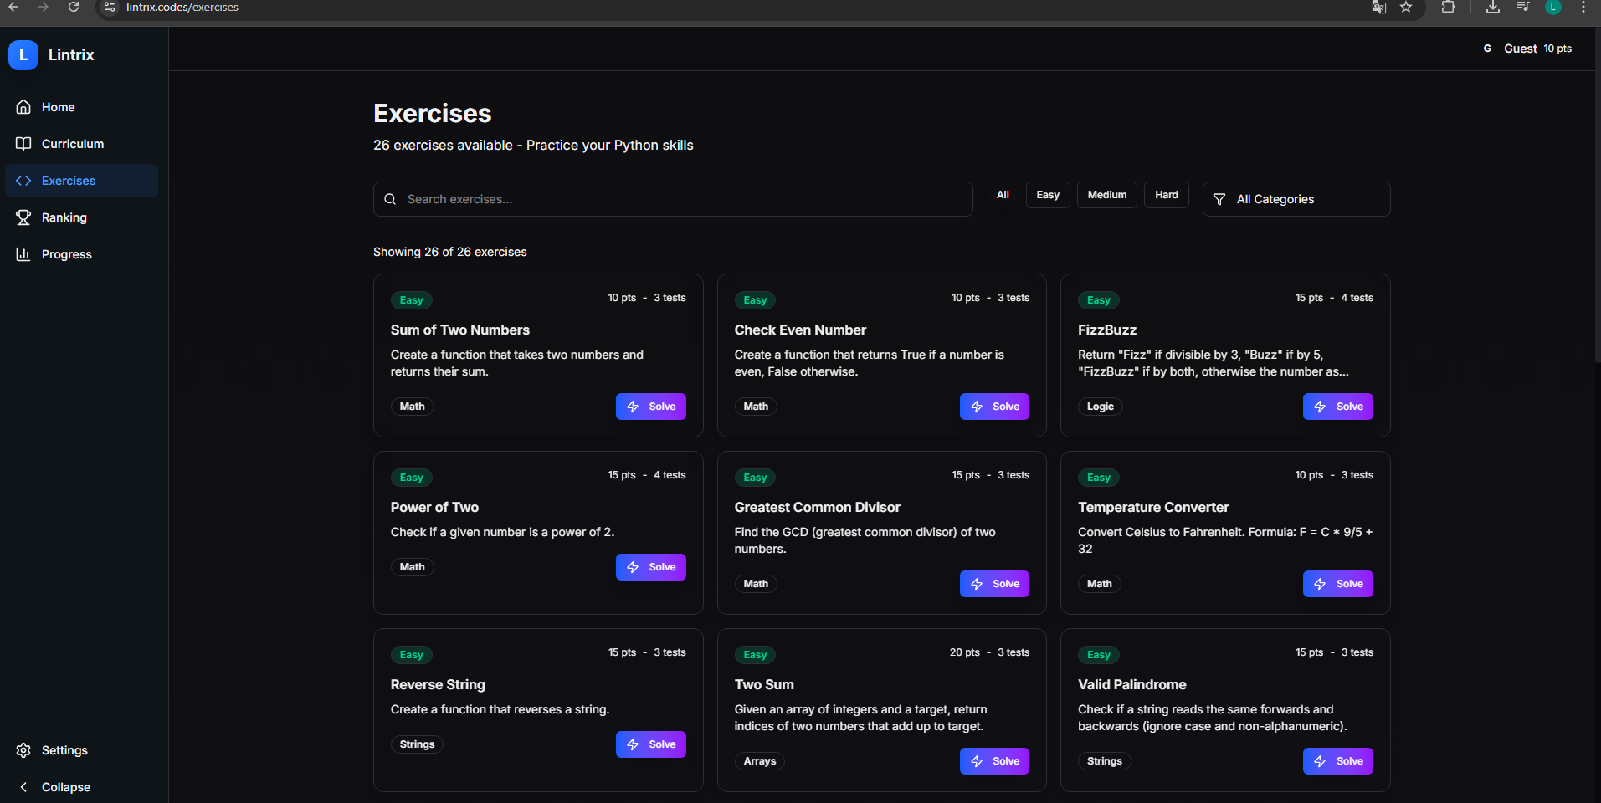Select the Exercises sidebar item
Screen dimensions: 1601x803
click(x=69, y=181)
